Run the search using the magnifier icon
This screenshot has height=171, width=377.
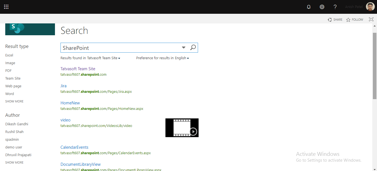click(193, 47)
